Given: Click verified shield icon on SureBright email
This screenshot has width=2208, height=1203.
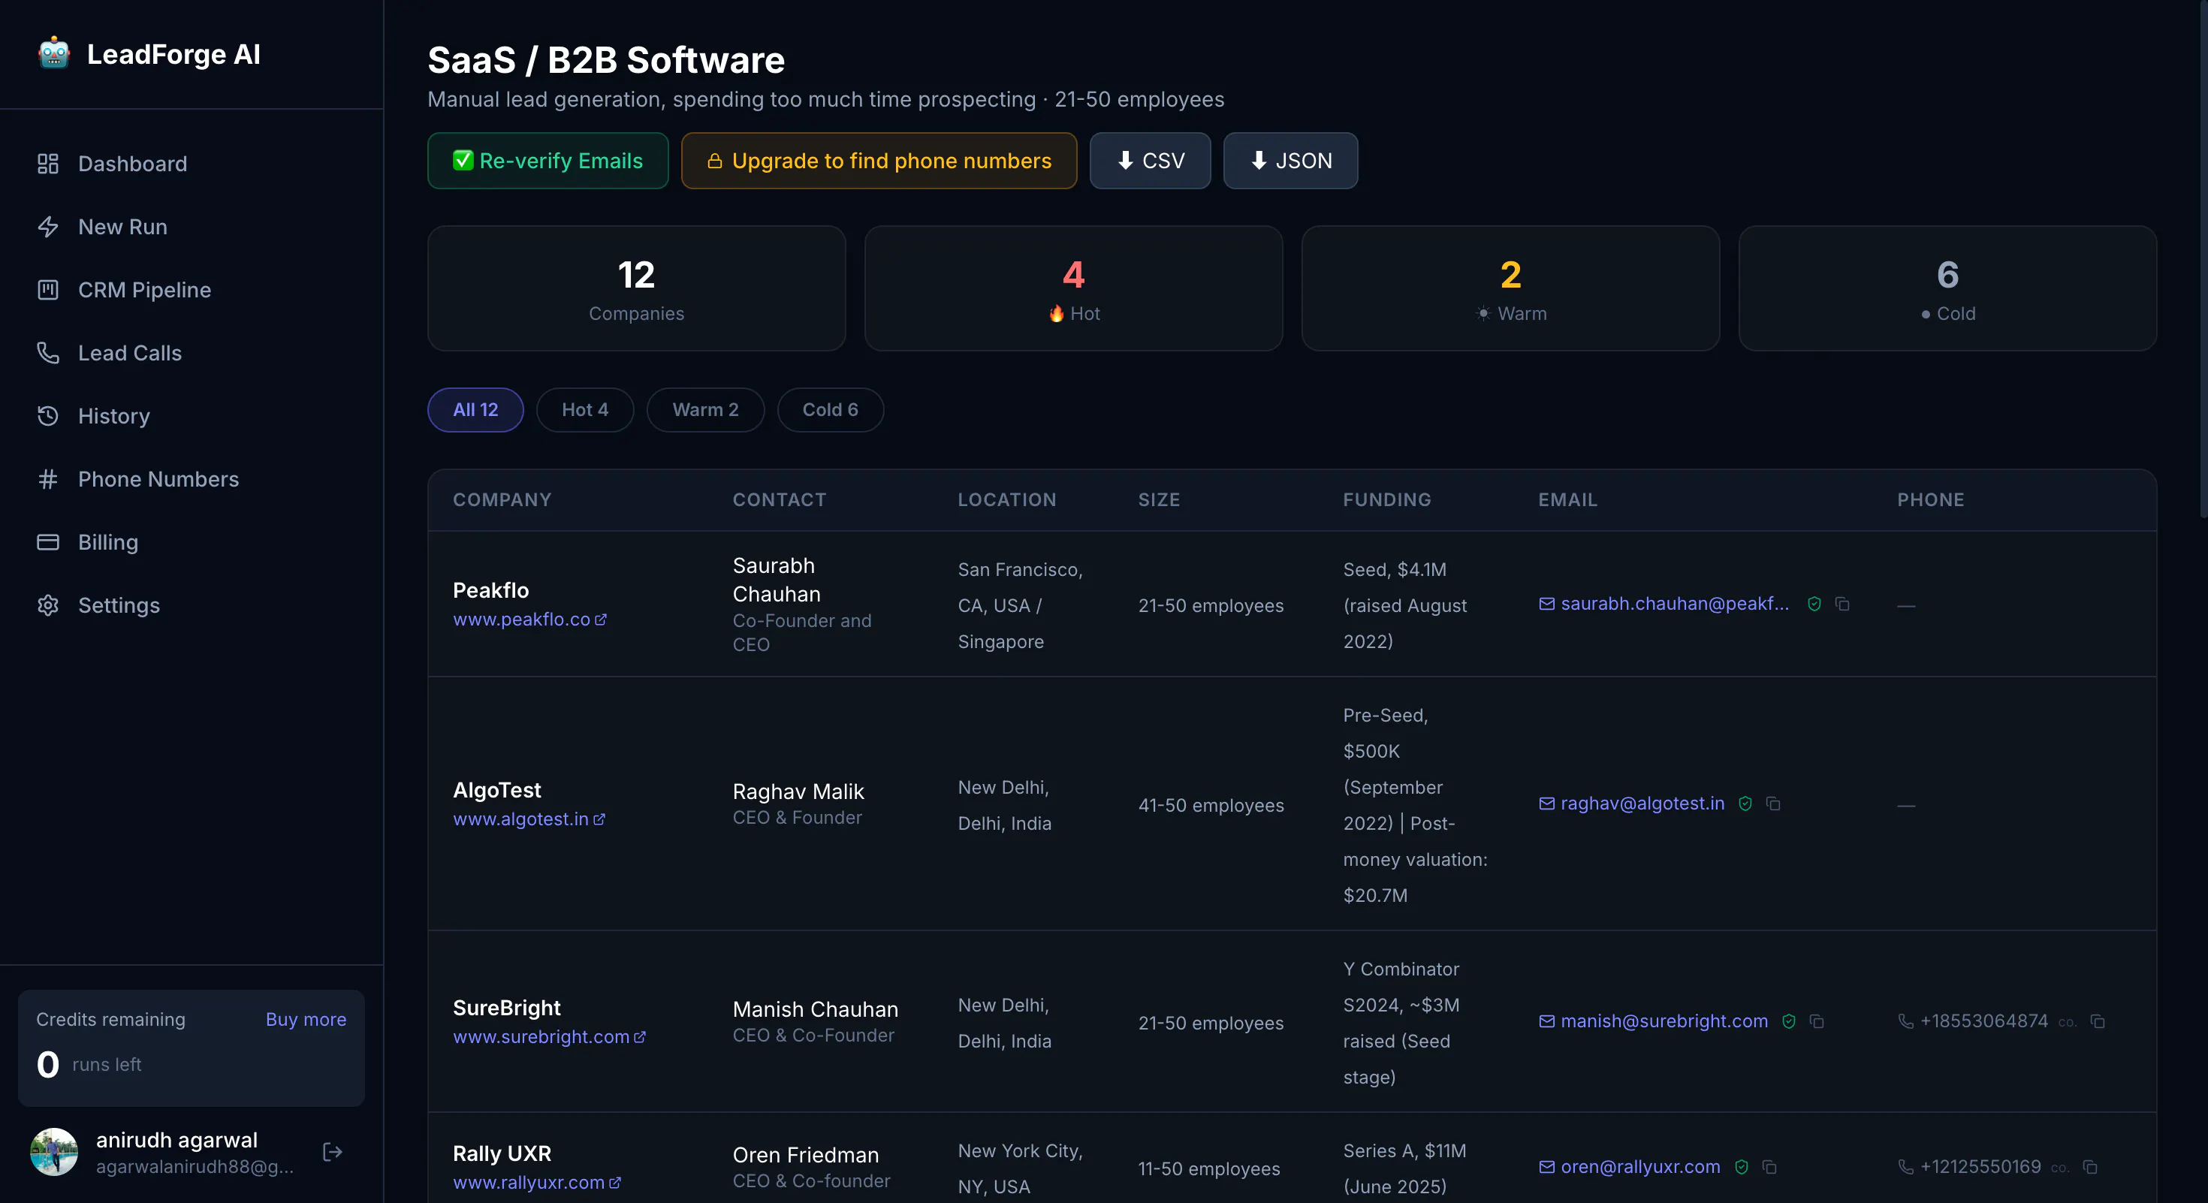Looking at the screenshot, I should tap(1789, 1021).
